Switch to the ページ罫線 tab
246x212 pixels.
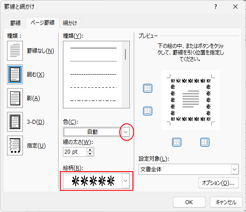(x=43, y=23)
